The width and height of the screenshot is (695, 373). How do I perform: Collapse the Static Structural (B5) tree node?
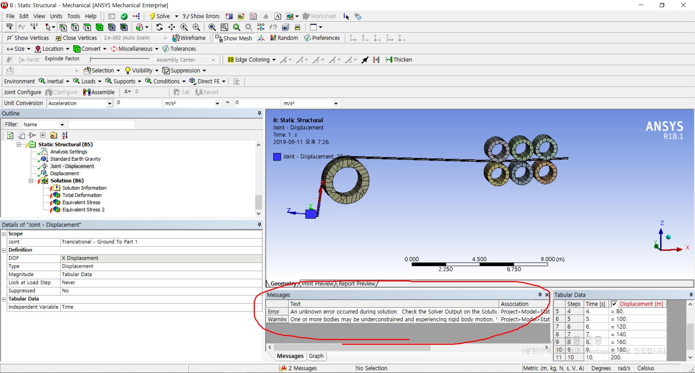point(18,144)
